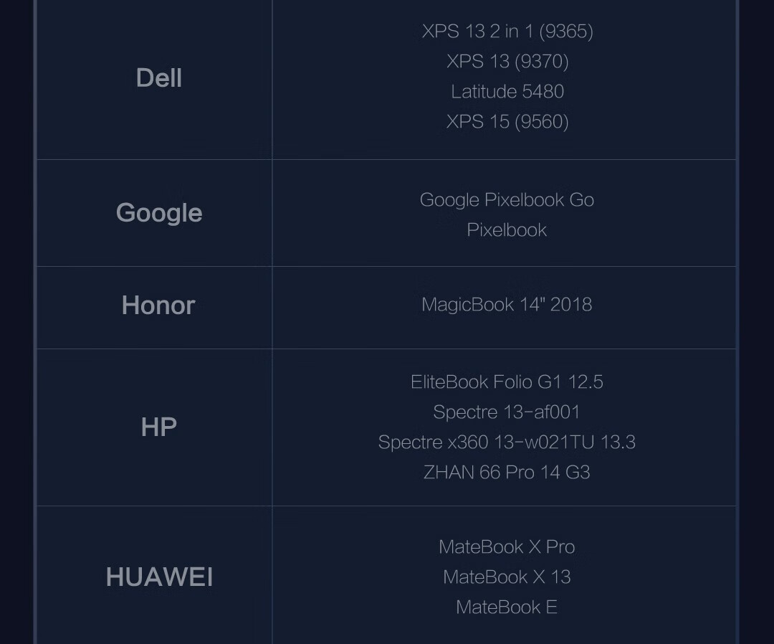Image resolution: width=774 pixels, height=644 pixels.
Task: Select EliteBook Folio G1 12.5 entry
Action: coord(507,382)
